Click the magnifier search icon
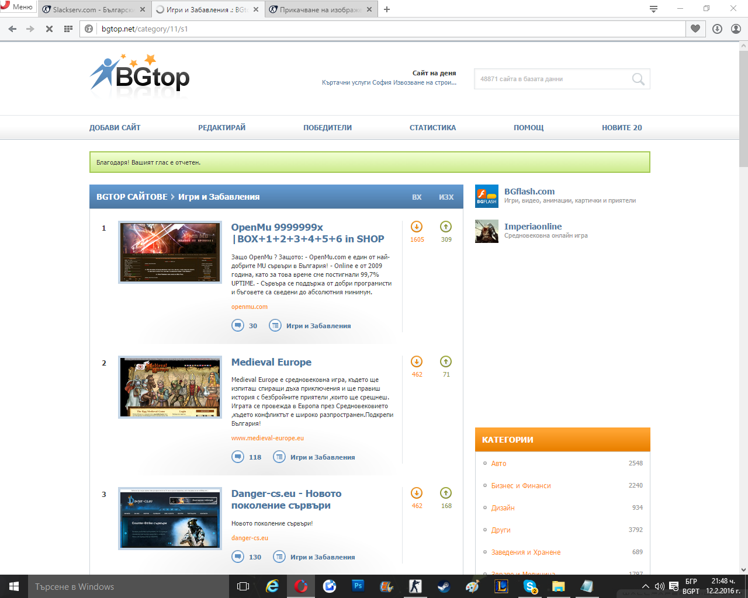This screenshot has width=748, height=598. pyautogui.click(x=638, y=79)
